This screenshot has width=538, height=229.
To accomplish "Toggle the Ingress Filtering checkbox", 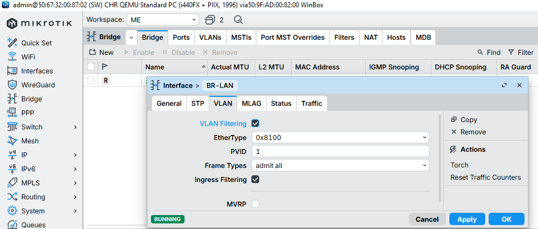I will [255, 180].
